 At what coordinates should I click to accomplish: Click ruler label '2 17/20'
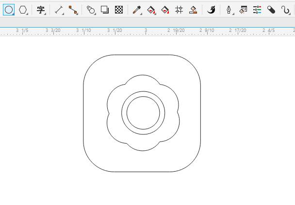pos(237,30)
